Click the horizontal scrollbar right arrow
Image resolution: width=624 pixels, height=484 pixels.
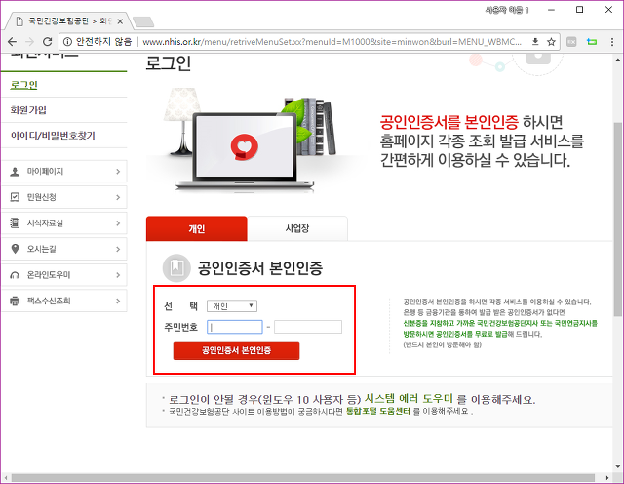pyautogui.click(x=606, y=477)
